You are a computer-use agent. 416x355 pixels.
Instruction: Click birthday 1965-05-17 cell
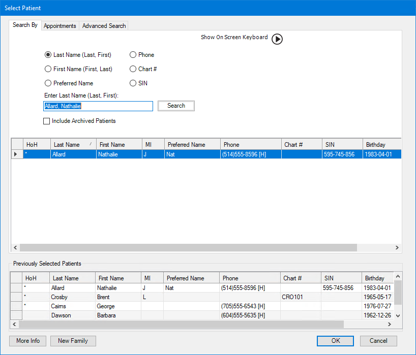pos(377,297)
